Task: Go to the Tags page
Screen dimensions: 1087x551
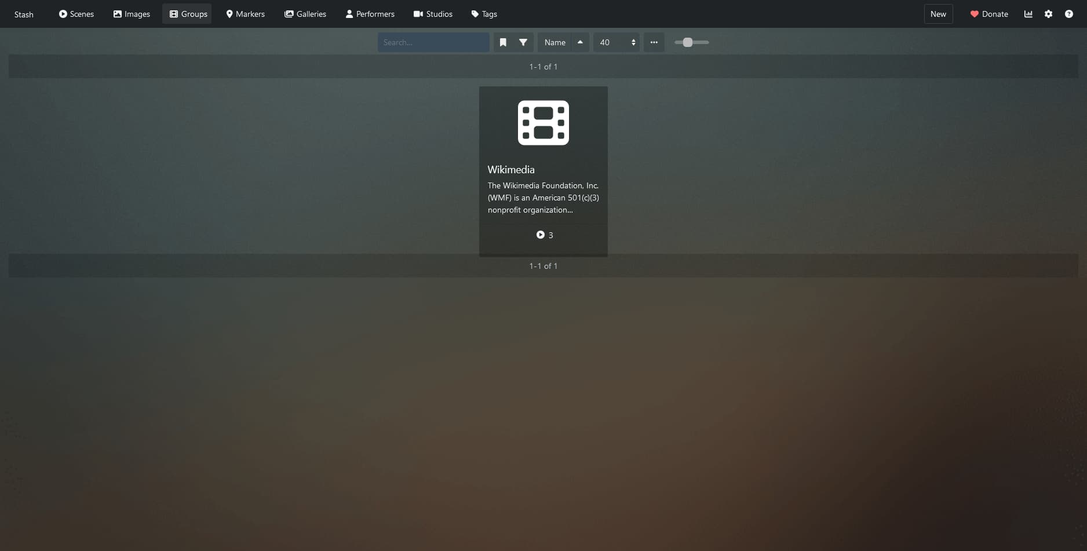Action: [484, 14]
